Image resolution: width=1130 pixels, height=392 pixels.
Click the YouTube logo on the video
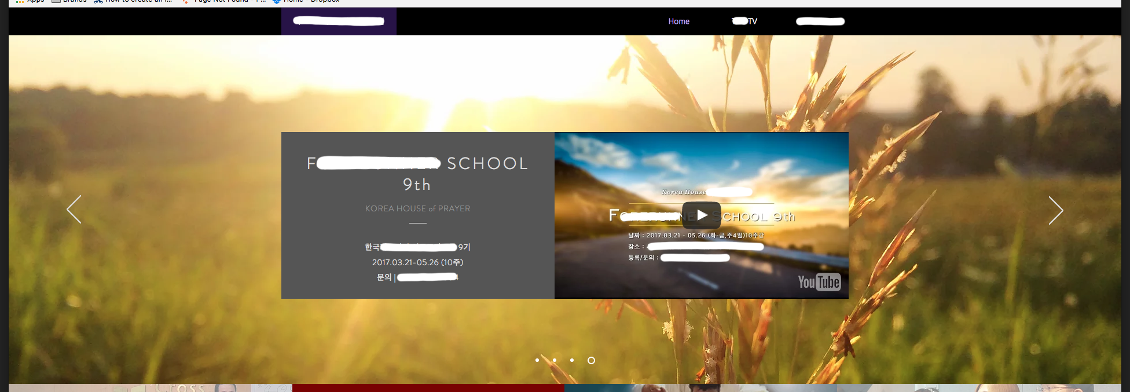pos(819,282)
